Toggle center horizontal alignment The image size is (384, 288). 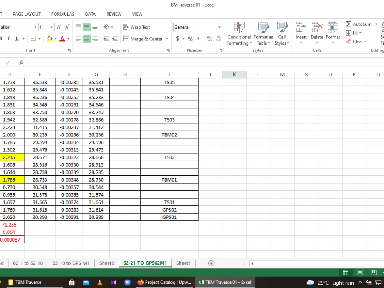86,39
